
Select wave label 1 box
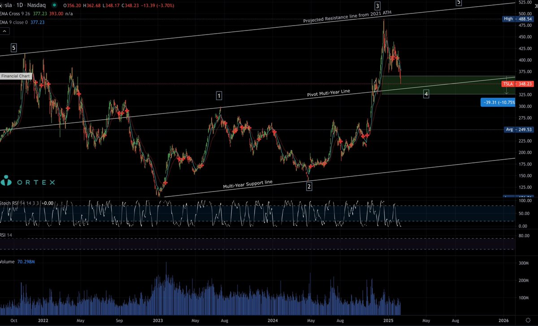coord(219,96)
